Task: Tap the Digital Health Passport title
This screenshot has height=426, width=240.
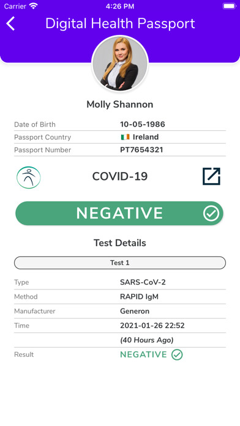Action: point(120,23)
